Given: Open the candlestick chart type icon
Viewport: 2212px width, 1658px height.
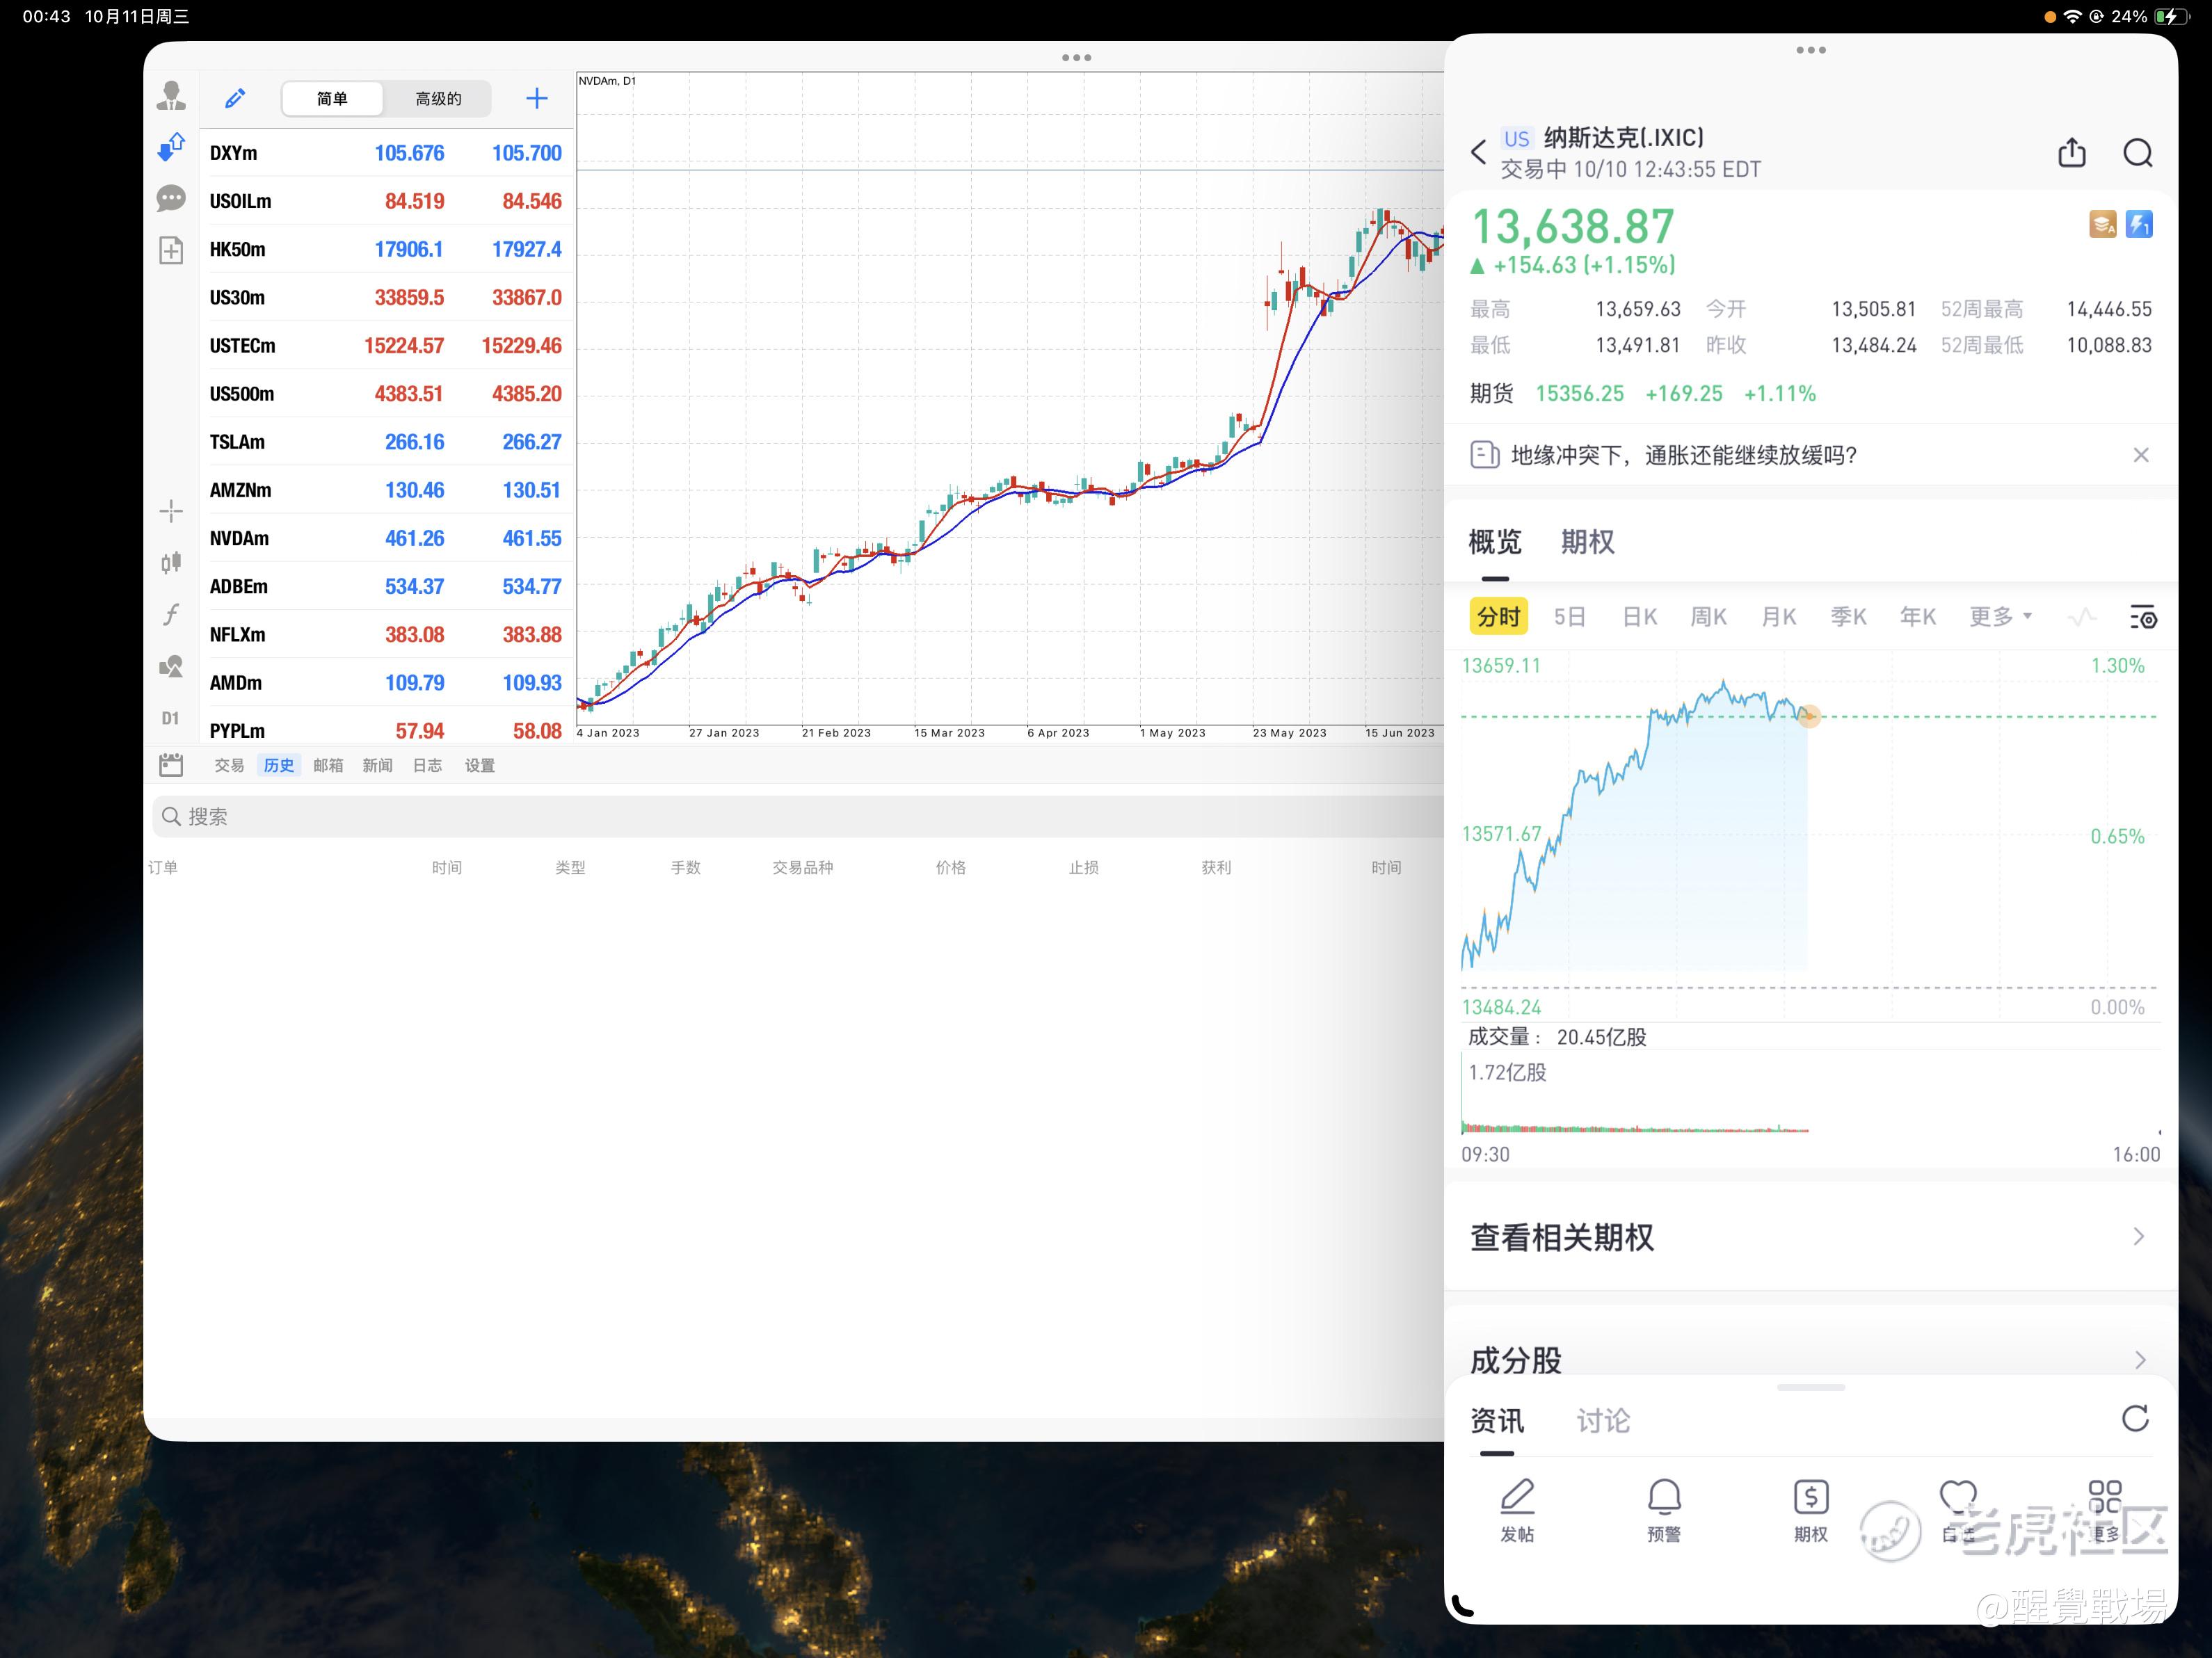Looking at the screenshot, I should [171, 562].
